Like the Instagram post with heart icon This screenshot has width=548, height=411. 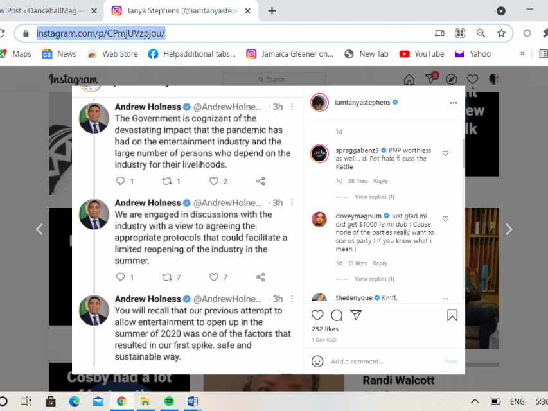tap(317, 315)
